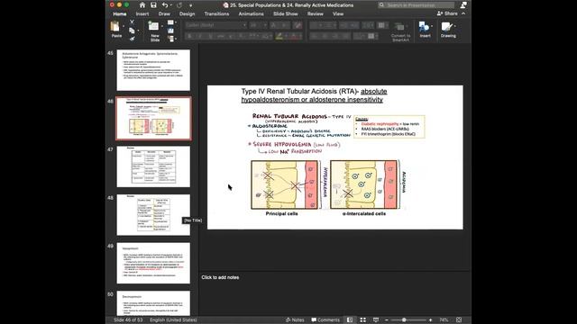Start Slide Show from status bar icon
This screenshot has width=577, height=324.
coord(376,320)
